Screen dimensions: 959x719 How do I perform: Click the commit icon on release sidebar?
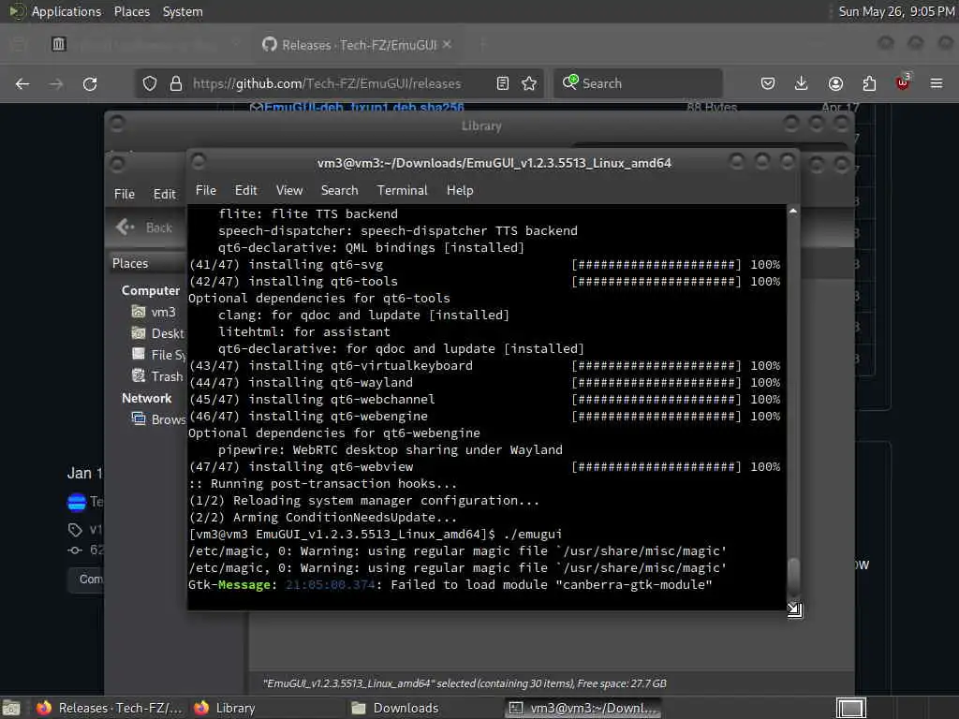[75, 550]
